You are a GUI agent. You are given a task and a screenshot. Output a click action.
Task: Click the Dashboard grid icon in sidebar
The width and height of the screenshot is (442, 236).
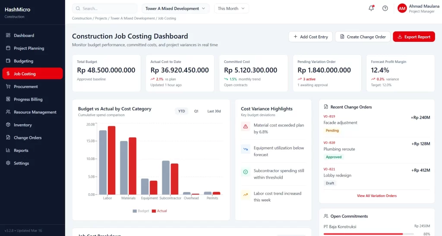click(8, 35)
